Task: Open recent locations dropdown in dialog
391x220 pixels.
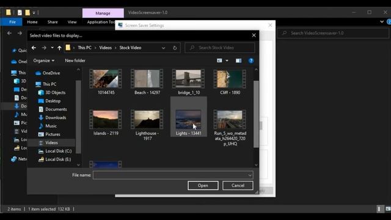Action: [x=52, y=48]
